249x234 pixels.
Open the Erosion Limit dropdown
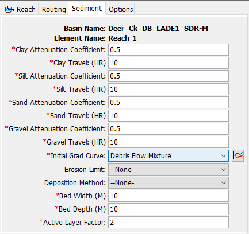point(168,170)
